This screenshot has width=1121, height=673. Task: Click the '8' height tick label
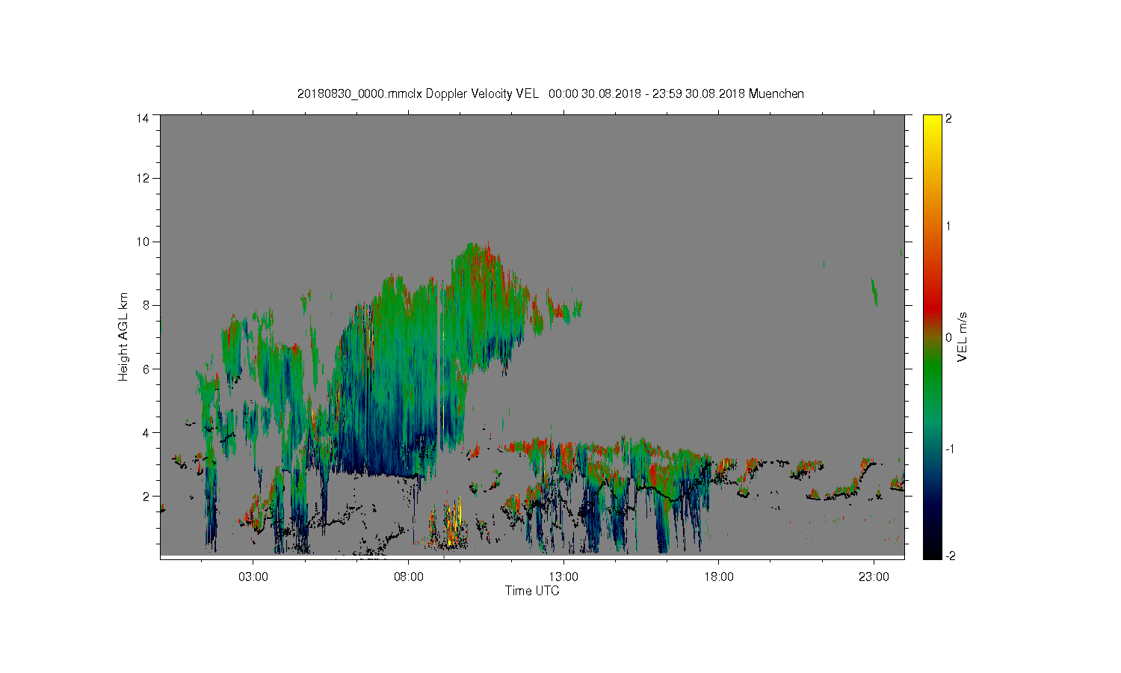tap(146, 305)
